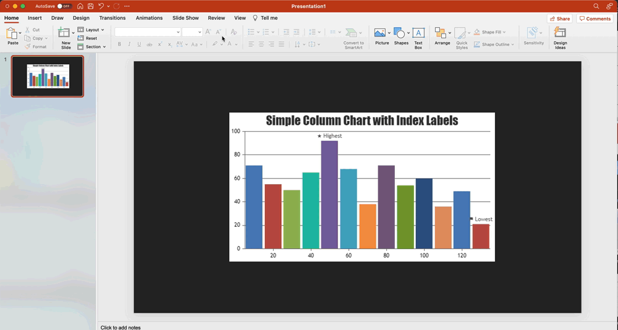
Task: Open the Undo history arrow
Action: (x=108, y=6)
